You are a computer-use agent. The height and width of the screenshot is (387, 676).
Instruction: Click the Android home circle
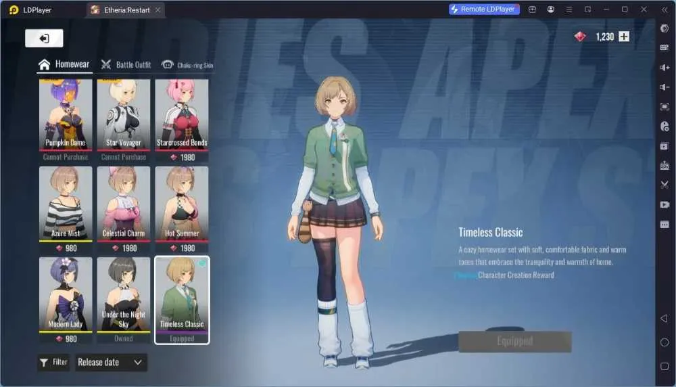click(665, 342)
